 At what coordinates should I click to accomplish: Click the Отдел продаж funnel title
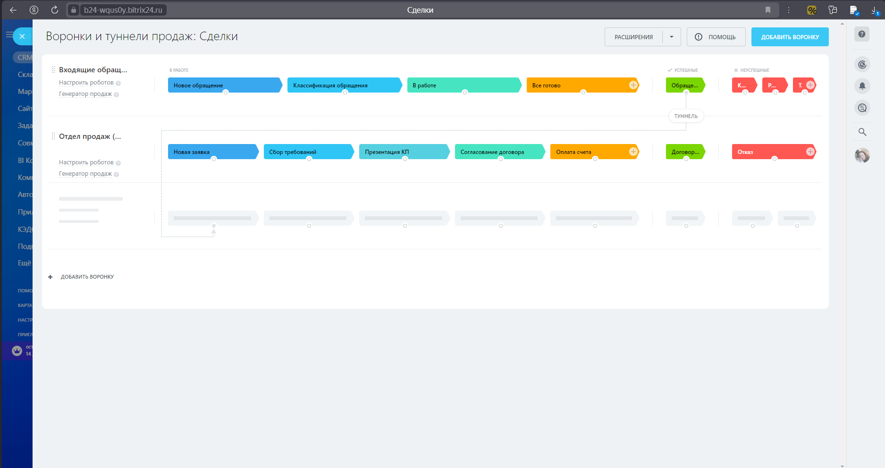point(90,136)
